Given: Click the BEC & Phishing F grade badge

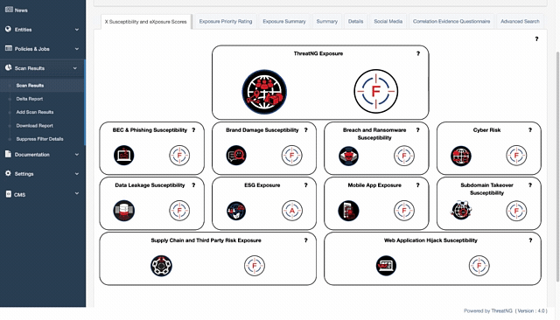Looking at the screenshot, I should [179, 155].
